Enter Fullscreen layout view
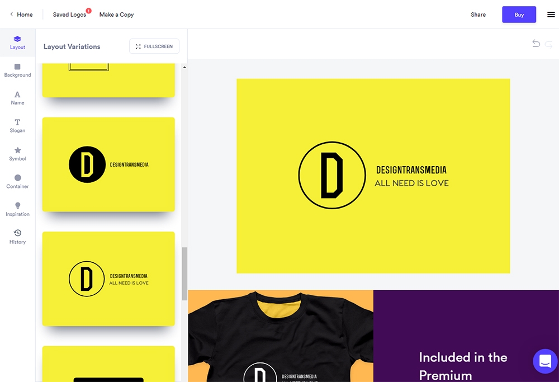The height and width of the screenshot is (382, 559). (154, 46)
